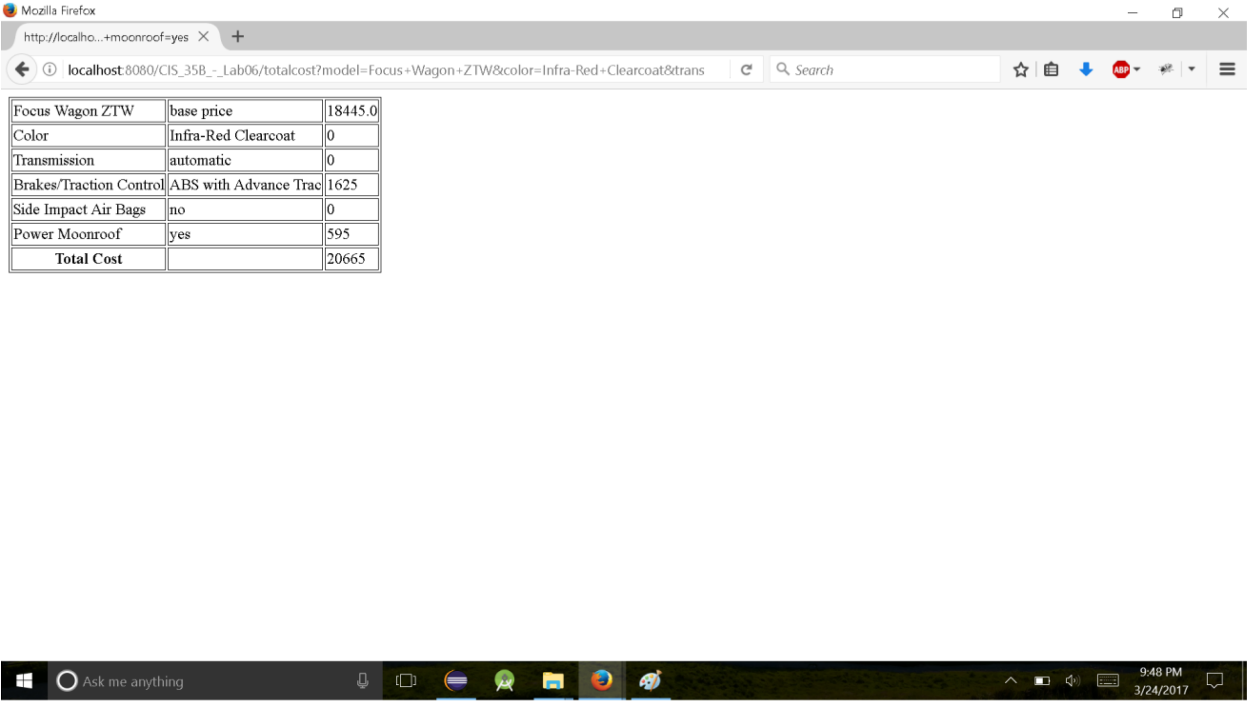Click the toolbar extension bug icon
The height and width of the screenshot is (701, 1247).
pyautogui.click(x=1166, y=70)
